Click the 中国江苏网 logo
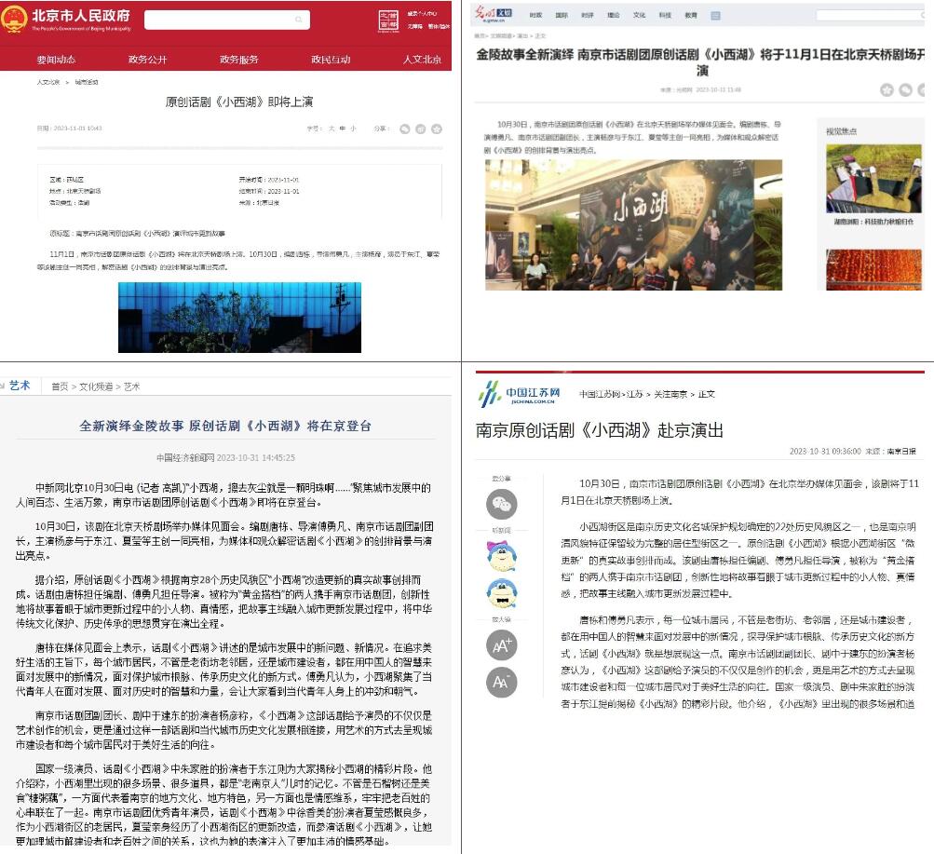 point(519,395)
